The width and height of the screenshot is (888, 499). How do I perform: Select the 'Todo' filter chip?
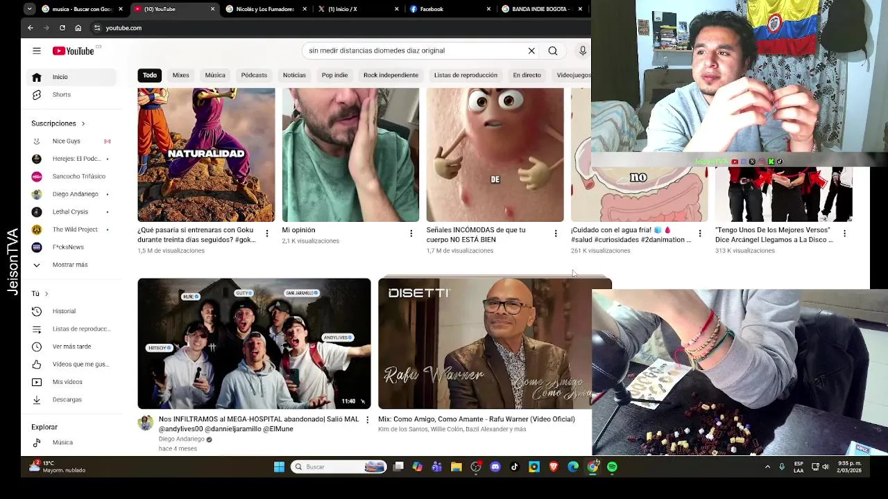150,75
